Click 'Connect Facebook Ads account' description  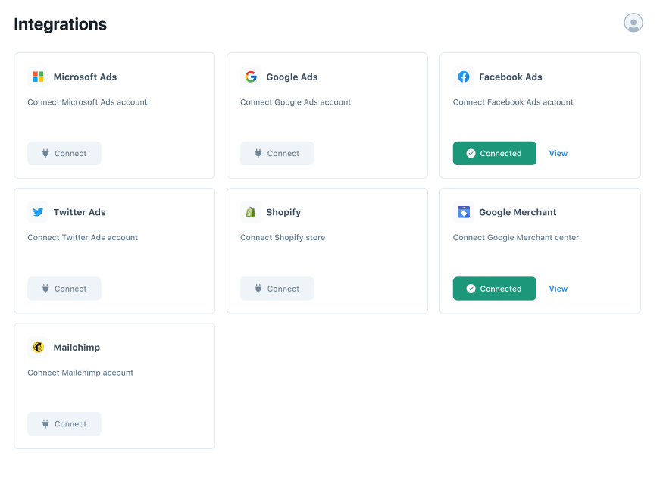(513, 102)
